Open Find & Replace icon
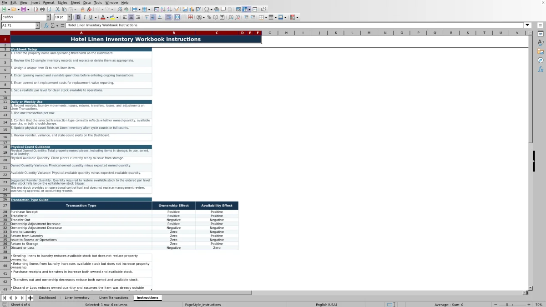Image resolution: width=546 pixels, height=307 pixels. click(x=120, y=9)
